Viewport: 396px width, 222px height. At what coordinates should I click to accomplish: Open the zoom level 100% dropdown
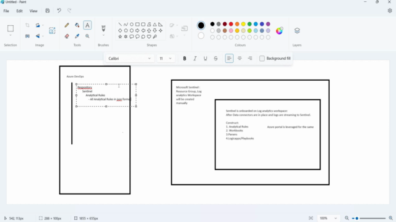329,218
